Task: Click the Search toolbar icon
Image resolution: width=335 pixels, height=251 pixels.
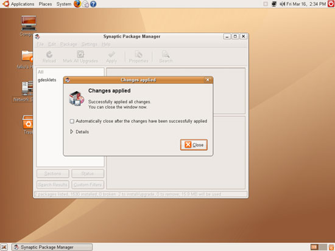Action: pyautogui.click(x=166, y=57)
